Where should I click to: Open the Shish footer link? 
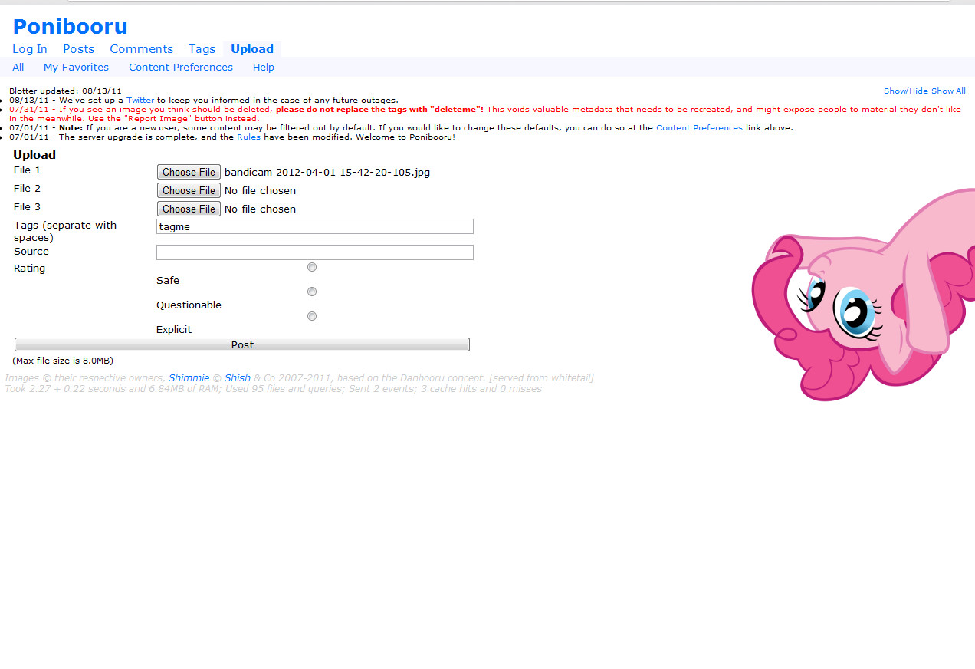click(238, 378)
